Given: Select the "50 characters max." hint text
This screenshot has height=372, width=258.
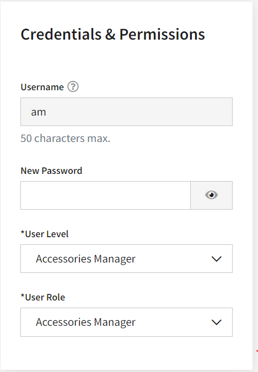Looking at the screenshot, I should pos(66,138).
